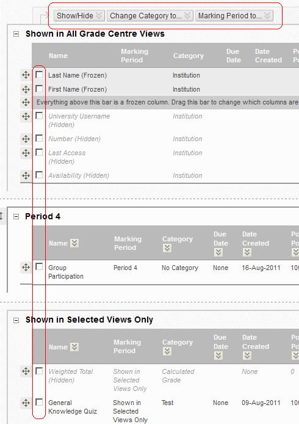This screenshot has width=299, height=424.
Task: Select the Group Participation checkbox
Action: pyautogui.click(x=39, y=267)
